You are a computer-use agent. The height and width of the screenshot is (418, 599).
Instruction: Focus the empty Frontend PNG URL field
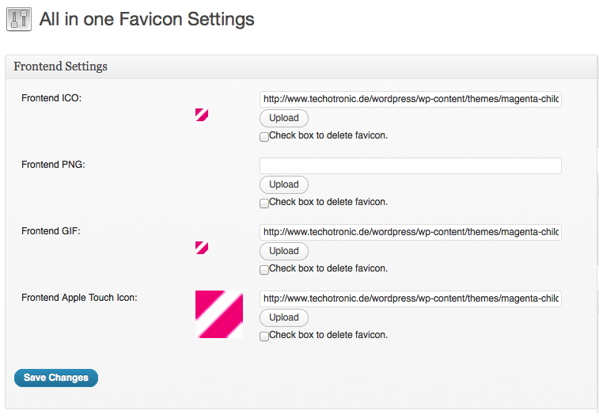pos(411,165)
